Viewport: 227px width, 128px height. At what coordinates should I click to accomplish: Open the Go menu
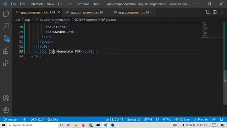pyautogui.click(x=60, y=4)
